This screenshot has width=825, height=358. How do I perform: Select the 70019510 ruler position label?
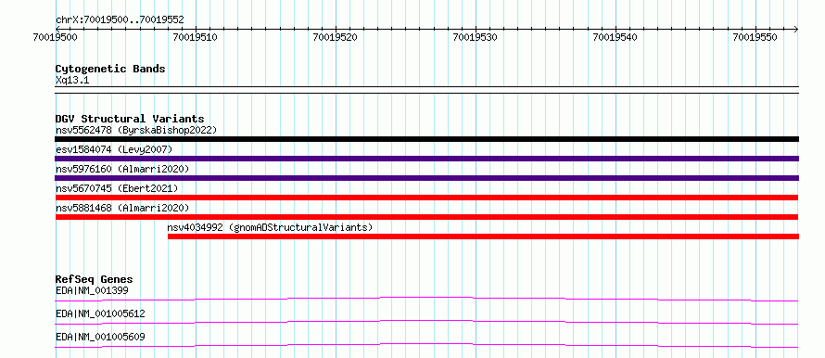(196, 37)
